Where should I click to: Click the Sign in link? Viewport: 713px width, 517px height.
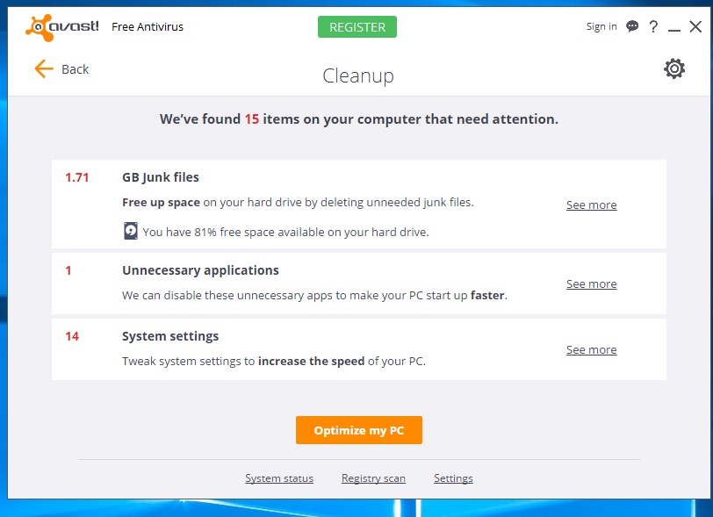601,26
